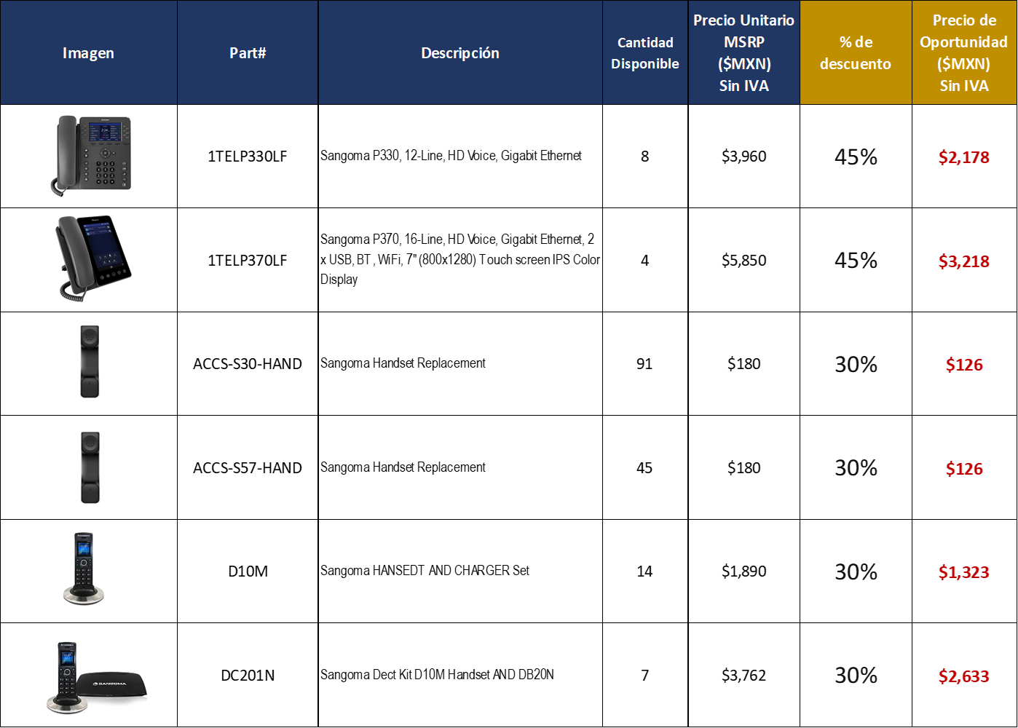The width and height of the screenshot is (1018, 728).
Task: Select the "Sangoma P370, 16-Line" description
Action: point(460,259)
